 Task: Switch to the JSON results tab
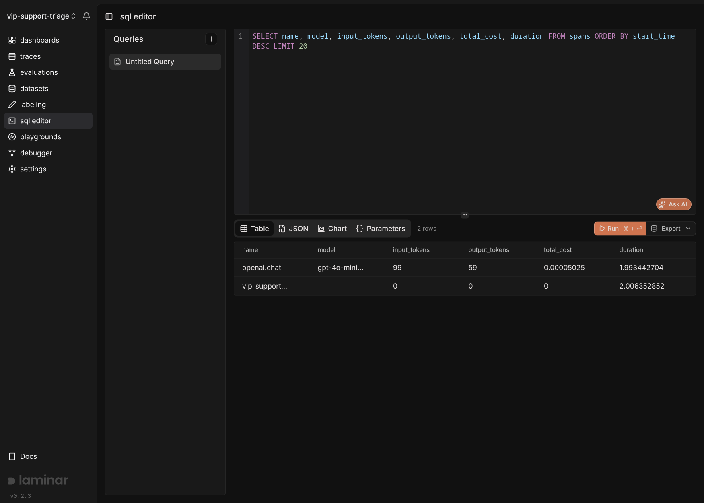coord(294,229)
